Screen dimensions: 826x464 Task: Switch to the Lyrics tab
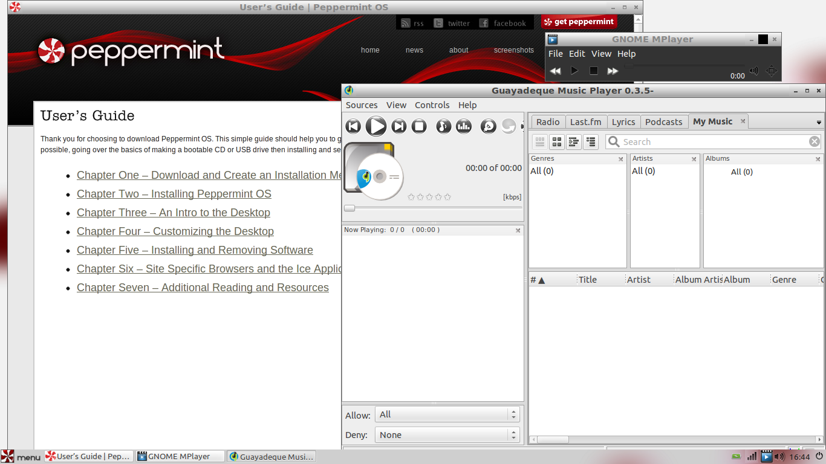[623, 121]
